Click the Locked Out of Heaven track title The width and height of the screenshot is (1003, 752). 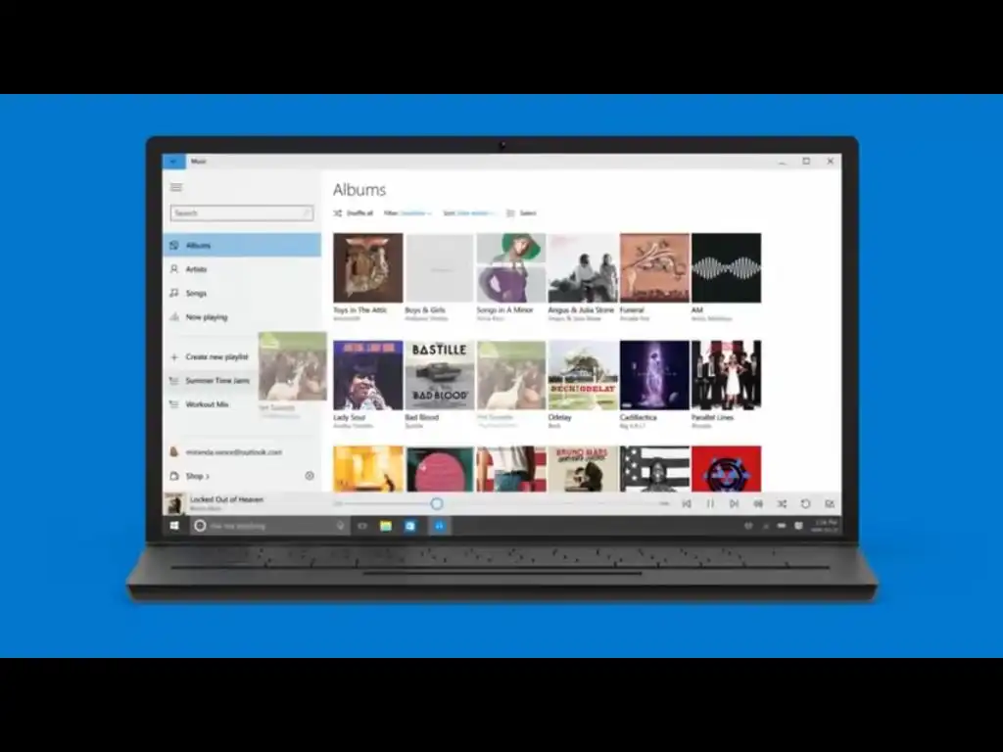coord(226,499)
